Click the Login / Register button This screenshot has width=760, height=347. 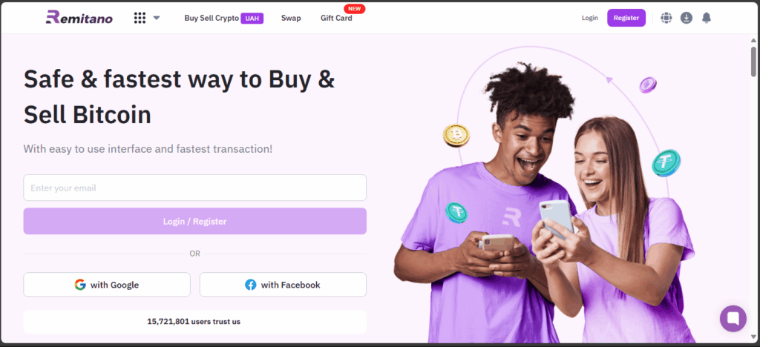click(195, 221)
